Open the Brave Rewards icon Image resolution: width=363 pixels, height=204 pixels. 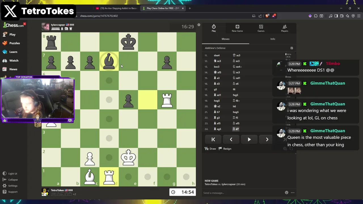tap(274, 16)
